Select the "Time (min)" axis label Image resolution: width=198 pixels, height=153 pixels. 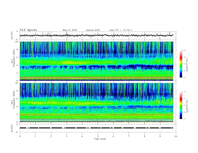[100, 139]
